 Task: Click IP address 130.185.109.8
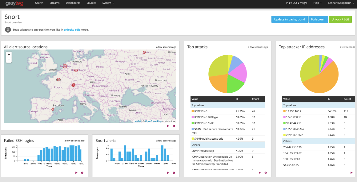[x=292, y=159]
